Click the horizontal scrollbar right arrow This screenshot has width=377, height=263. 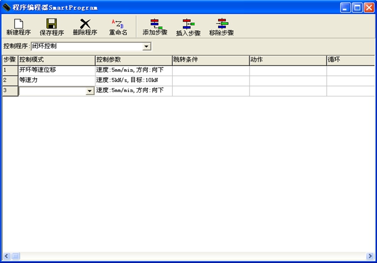(370, 256)
